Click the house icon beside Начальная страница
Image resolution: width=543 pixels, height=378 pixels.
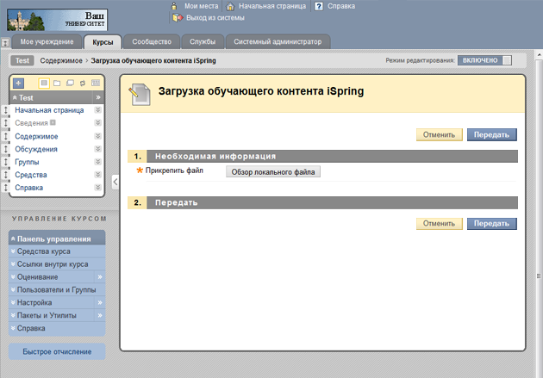(230, 6)
